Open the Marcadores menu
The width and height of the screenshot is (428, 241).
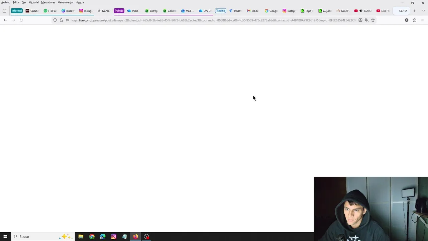point(48,2)
